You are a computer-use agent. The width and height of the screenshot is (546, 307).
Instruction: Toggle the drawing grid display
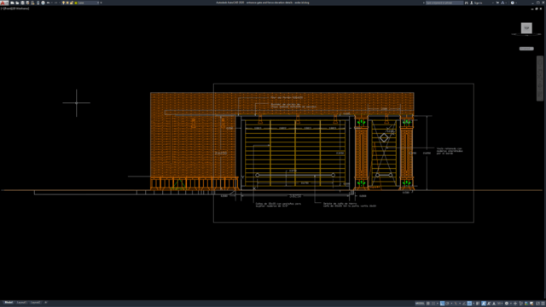(428, 304)
